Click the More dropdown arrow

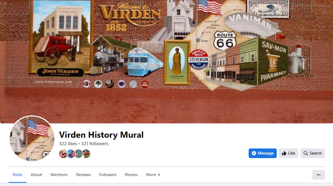pos(159,175)
